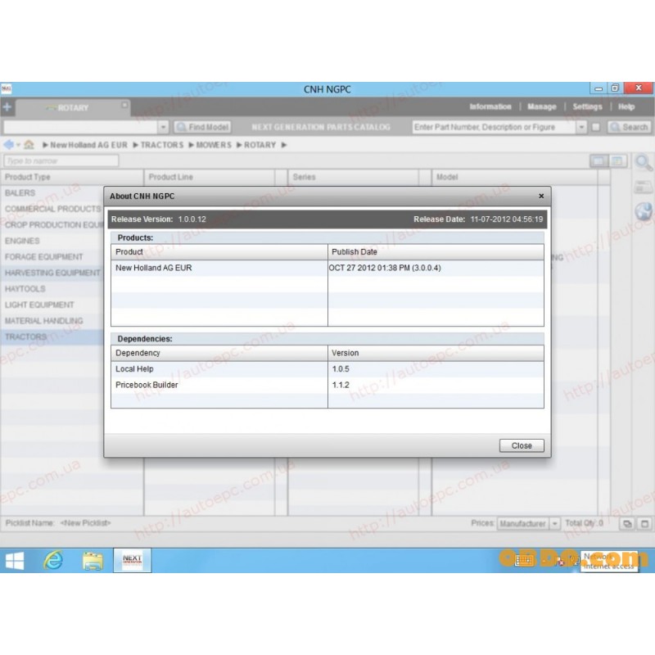Click New Holland AG EUR product row

coord(327,268)
